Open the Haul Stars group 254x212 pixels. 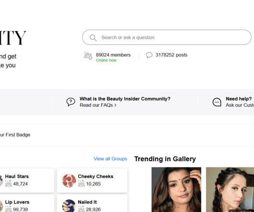(x=17, y=177)
